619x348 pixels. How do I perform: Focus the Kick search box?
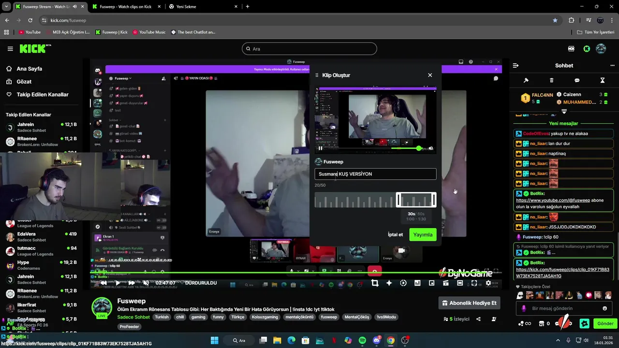(309, 49)
